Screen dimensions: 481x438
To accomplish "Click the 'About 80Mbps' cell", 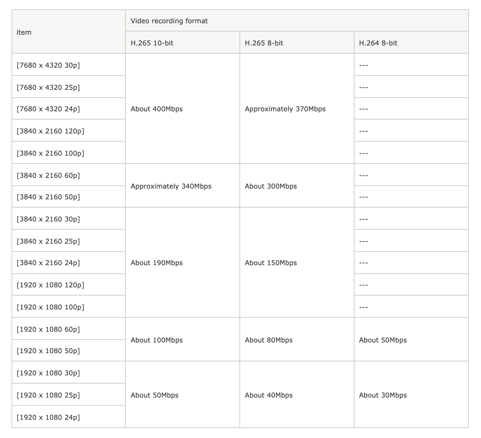I will pyautogui.click(x=269, y=340).
